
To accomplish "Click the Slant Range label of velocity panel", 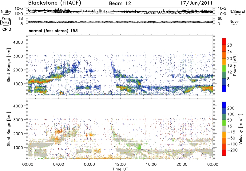I will pos(9,129).
